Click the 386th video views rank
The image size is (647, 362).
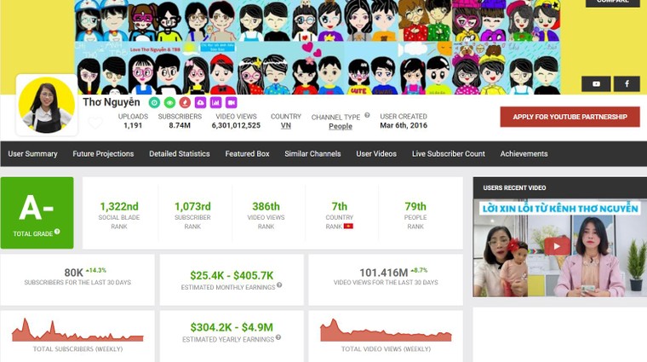pyautogui.click(x=266, y=206)
